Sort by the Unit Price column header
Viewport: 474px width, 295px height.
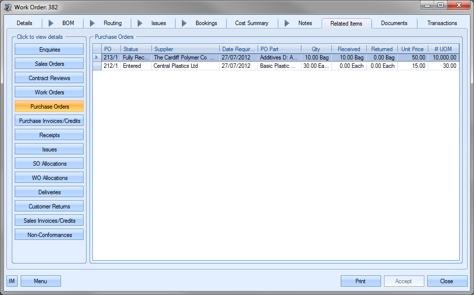(412, 49)
